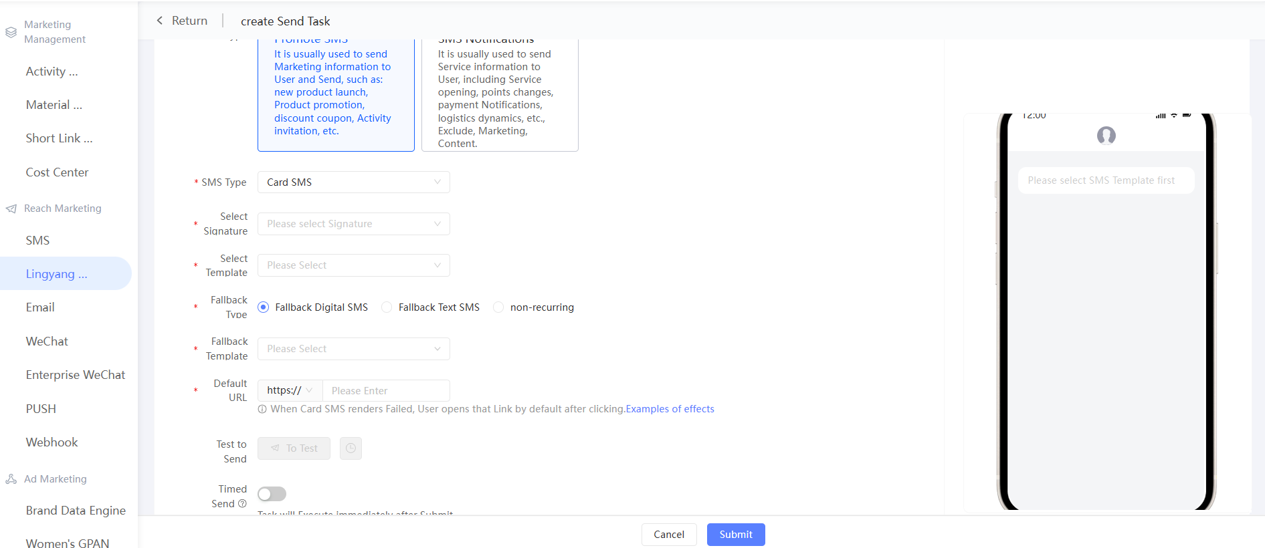Open the Examples of effects link
Image resolution: width=1265 pixels, height=548 pixels.
tap(670, 409)
